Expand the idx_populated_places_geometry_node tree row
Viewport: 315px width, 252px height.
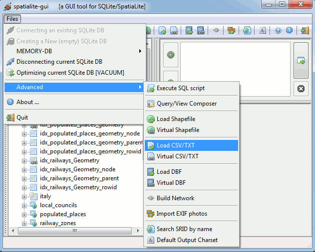(24, 134)
